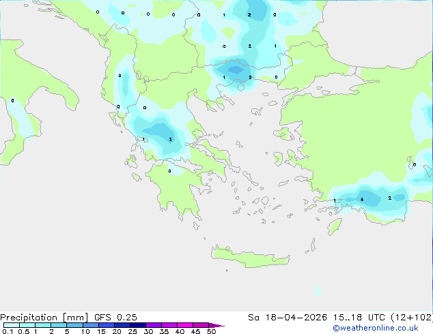
Task: Select the legend swatch between 10 and 15
Action: click(x=91, y=325)
